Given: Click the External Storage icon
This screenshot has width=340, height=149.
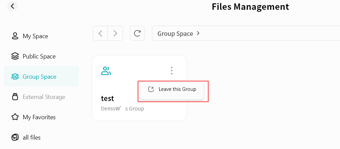Looking at the screenshot, I should (x=15, y=97).
